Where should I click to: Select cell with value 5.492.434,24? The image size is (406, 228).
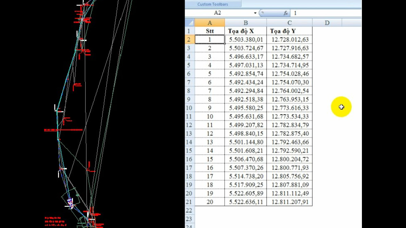(246, 82)
